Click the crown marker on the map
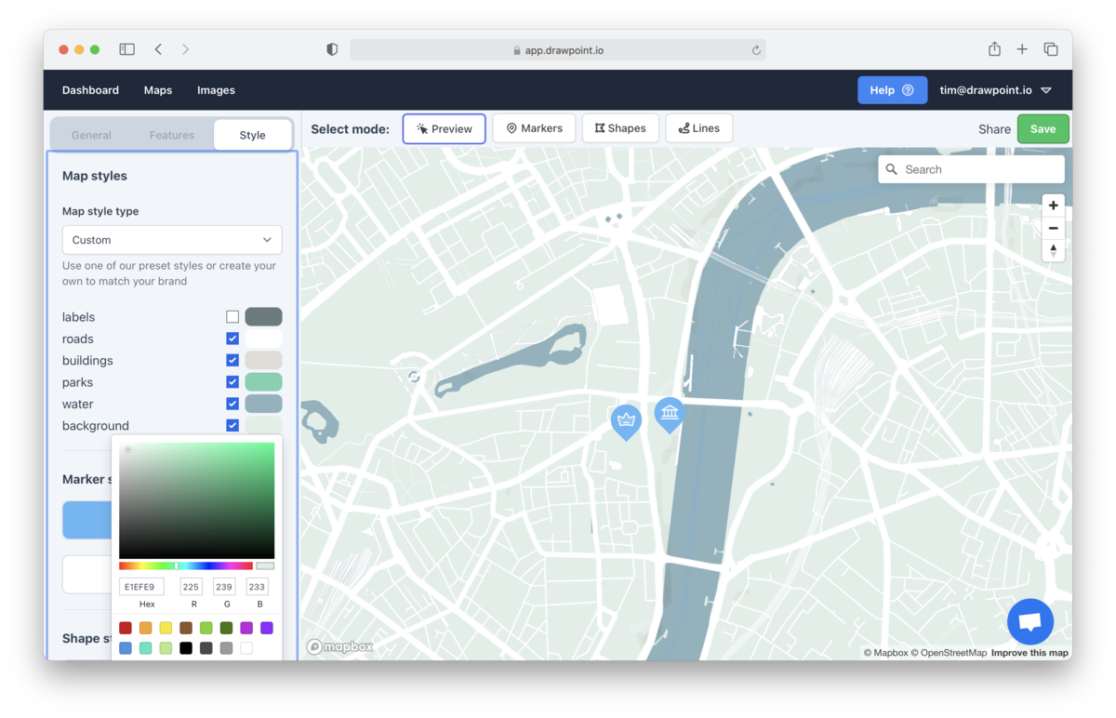1116x718 pixels. [x=626, y=422]
